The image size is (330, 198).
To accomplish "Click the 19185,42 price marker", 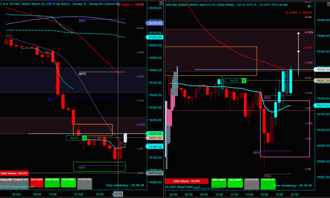I will coord(155,146).
